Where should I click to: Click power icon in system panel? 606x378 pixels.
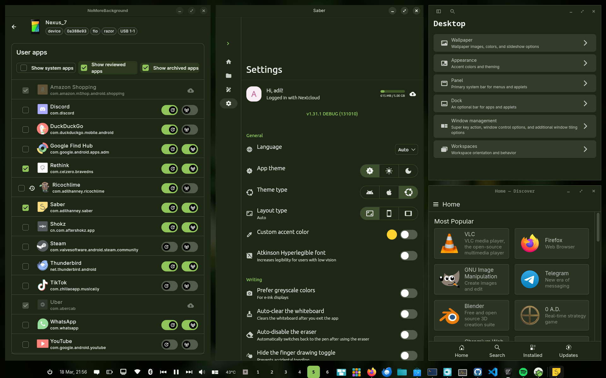[50, 372]
